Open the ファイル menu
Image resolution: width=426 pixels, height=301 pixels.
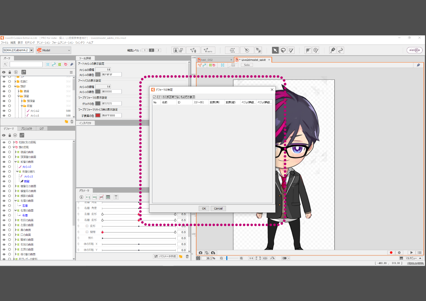click(x=5, y=43)
